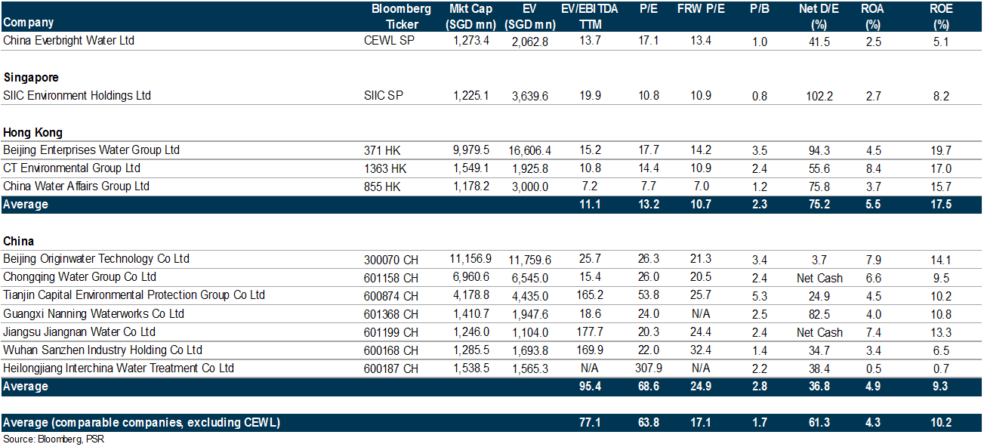This screenshot has width=984, height=447.
Task: Select the ticker "600187 CH"
Action: (391, 368)
